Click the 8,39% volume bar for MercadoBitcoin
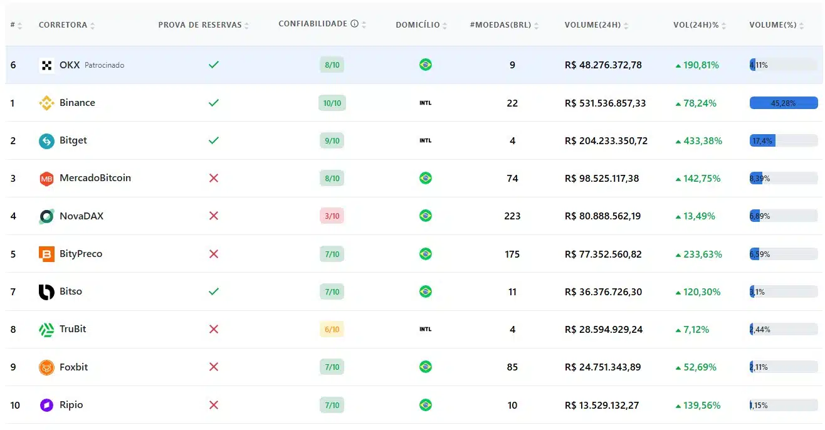Image resolution: width=825 pixels, height=430 pixels. (x=784, y=178)
